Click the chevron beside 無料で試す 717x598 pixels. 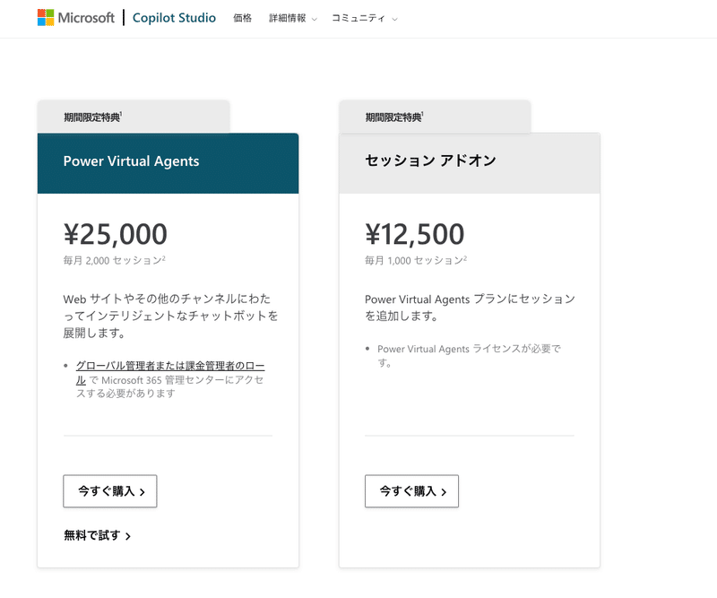tap(128, 536)
